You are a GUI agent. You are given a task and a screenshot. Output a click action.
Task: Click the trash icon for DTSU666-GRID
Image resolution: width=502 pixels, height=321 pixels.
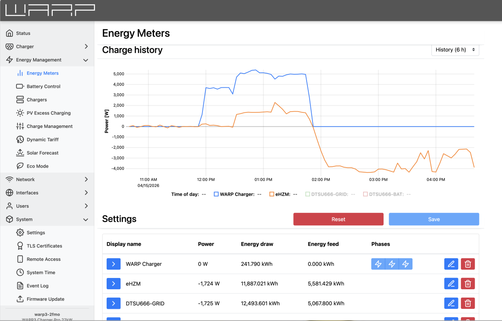pyautogui.click(x=468, y=303)
